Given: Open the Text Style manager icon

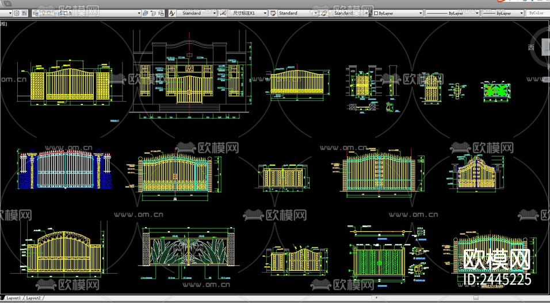Looking at the screenshot, I should [x=172, y=13].
